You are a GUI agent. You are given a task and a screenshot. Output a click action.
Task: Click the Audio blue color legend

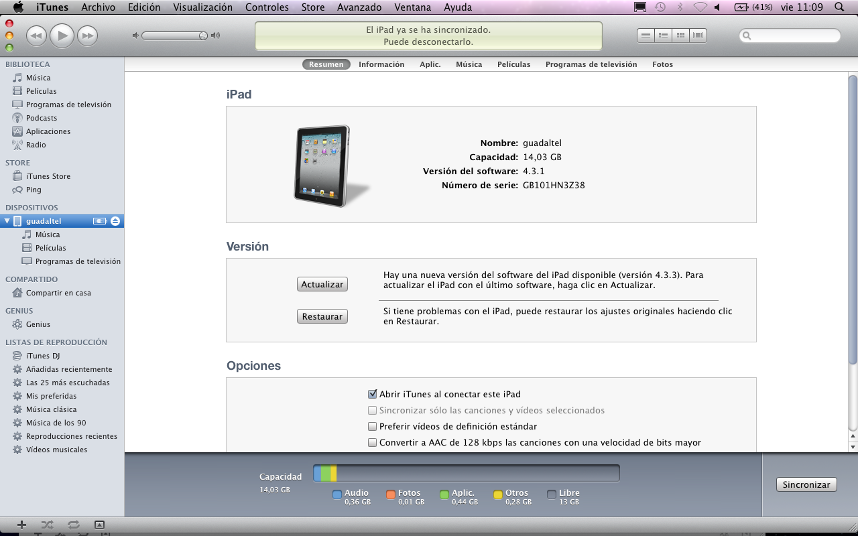pyautogui.click(x=337, y=495)
